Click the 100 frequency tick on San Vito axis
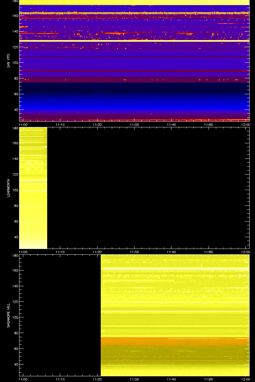 pyautogui.click(x=15, y=63)
